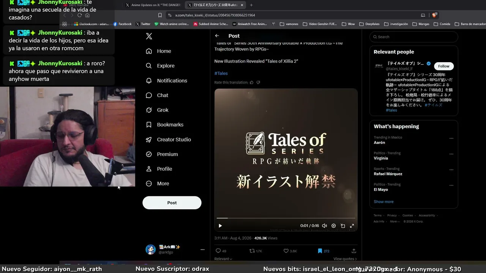The width and height of the screenshot is (486, 273).
Task: Expand the Deepfakes bookmark folder
Action: (369, 24)
